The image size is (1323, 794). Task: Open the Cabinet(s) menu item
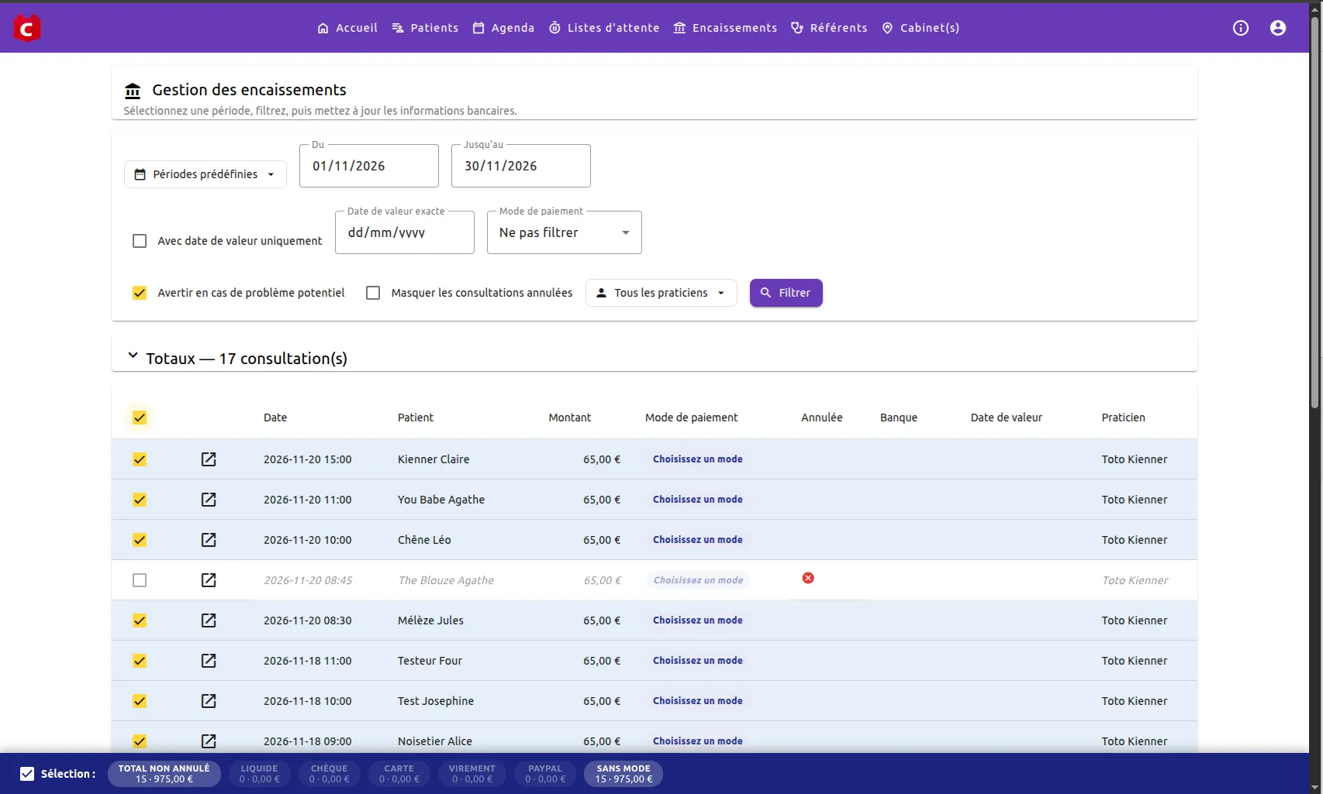click(921, 28)
